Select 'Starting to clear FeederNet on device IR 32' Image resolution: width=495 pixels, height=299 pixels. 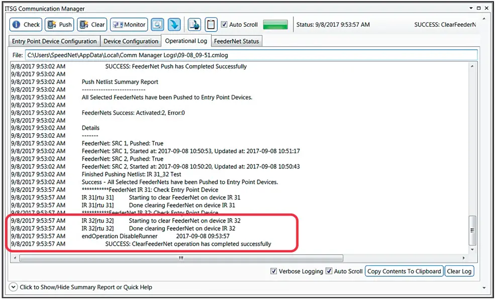[x=184, y=221]
